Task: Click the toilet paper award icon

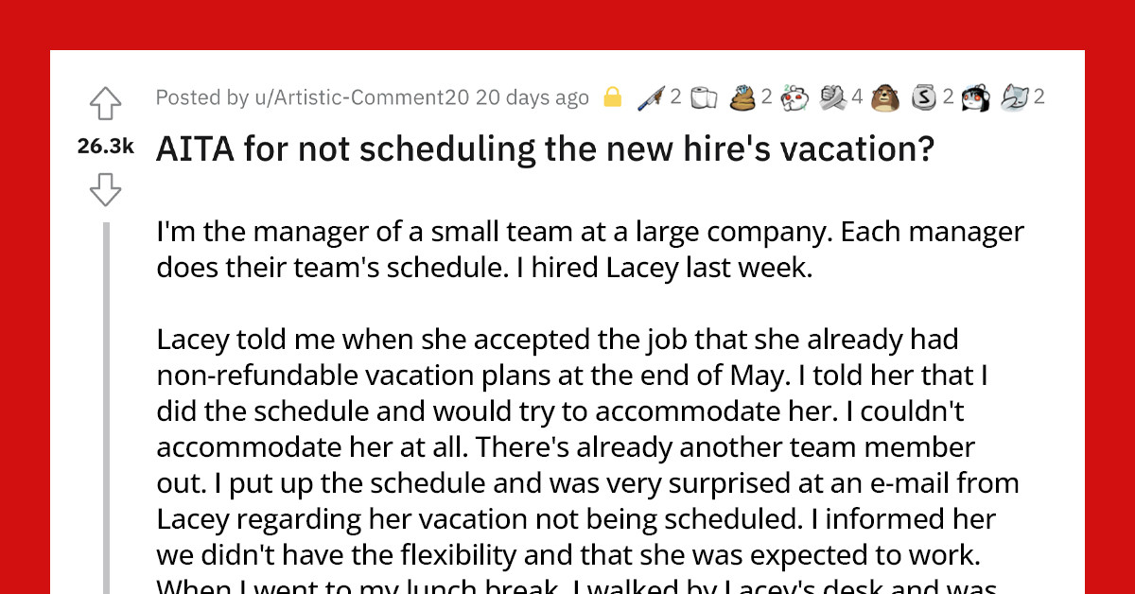Action: [704, 96]
